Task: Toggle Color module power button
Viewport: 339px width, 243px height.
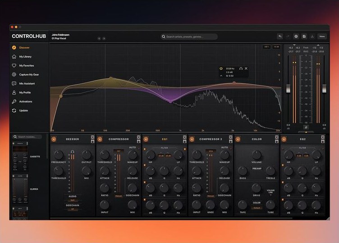Action: [238, 139]
